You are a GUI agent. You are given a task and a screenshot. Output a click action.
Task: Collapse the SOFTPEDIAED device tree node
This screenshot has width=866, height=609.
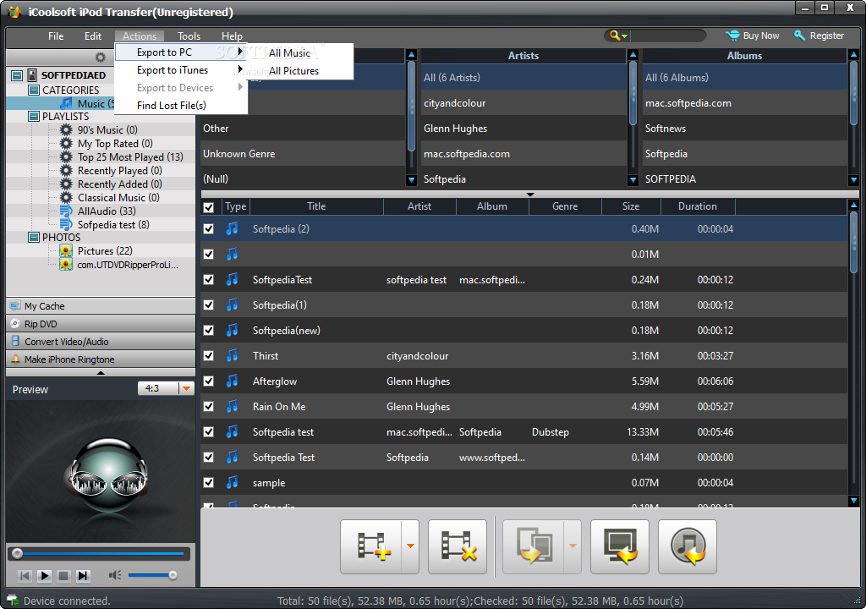[x=17, y=75]
